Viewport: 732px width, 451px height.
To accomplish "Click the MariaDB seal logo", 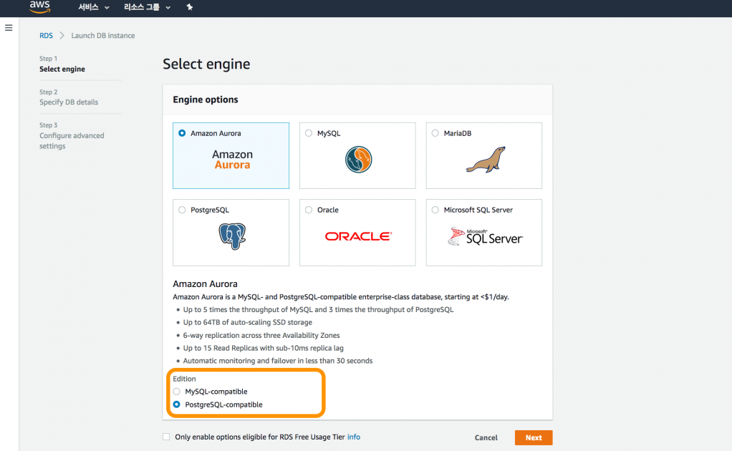I will (x=484, y=160).
